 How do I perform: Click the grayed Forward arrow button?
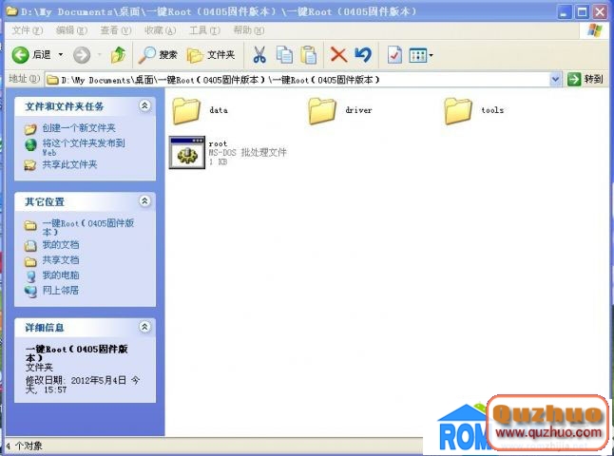point(82,55)
